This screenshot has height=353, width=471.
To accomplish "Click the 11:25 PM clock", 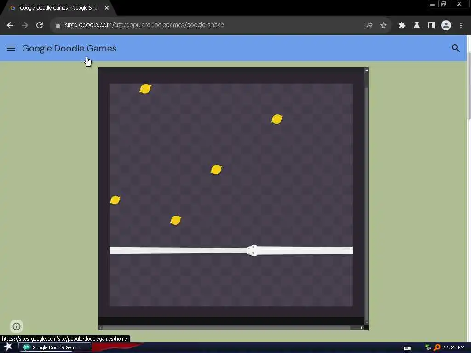I will [454, 347].
